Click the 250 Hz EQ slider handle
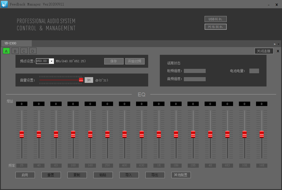The width and height of the screenshot is (282, 190). 107,134
